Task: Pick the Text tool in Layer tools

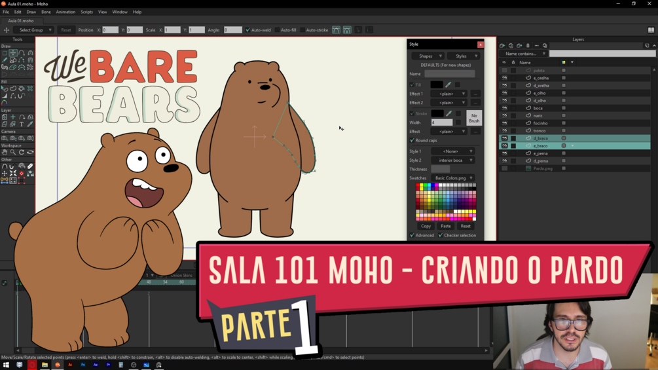Action: pyautogui.click(x=22, y=124)
